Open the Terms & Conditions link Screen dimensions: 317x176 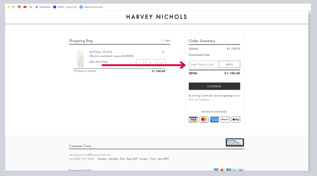pyautogui.click(x=199, y=100)
